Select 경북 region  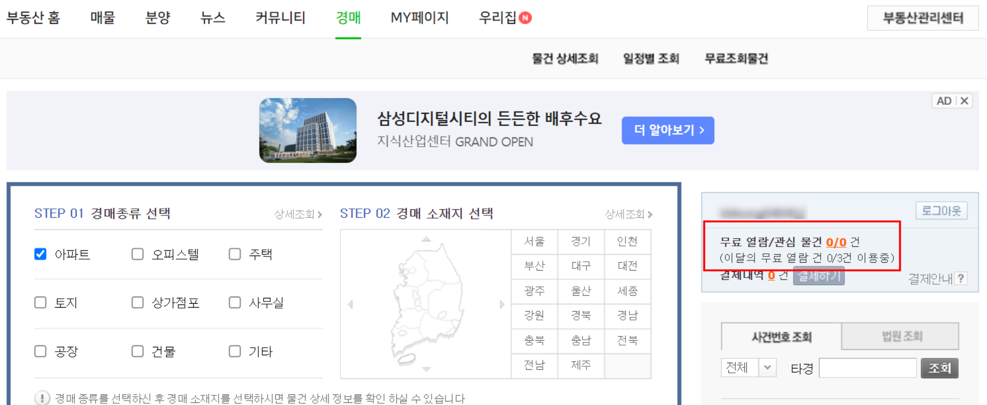[x=581, y=316]
